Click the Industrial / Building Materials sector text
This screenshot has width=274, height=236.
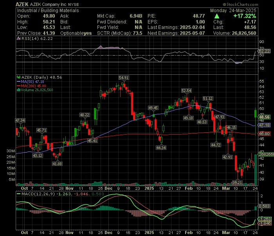48,11
